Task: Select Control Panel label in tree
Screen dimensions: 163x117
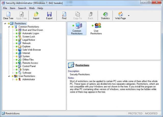Action: click(29, 66)
